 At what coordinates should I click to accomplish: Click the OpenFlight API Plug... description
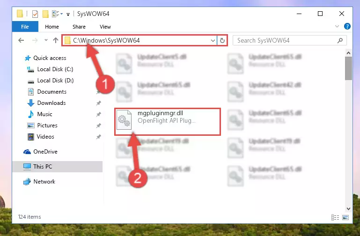[x=167, y=120]
